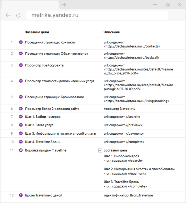Click the exclamation icon beside Бронь Travelline с ценой
This screenshot has height=203, width=186.
click(21, 195)
